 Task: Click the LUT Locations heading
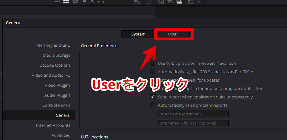[94, 137]
